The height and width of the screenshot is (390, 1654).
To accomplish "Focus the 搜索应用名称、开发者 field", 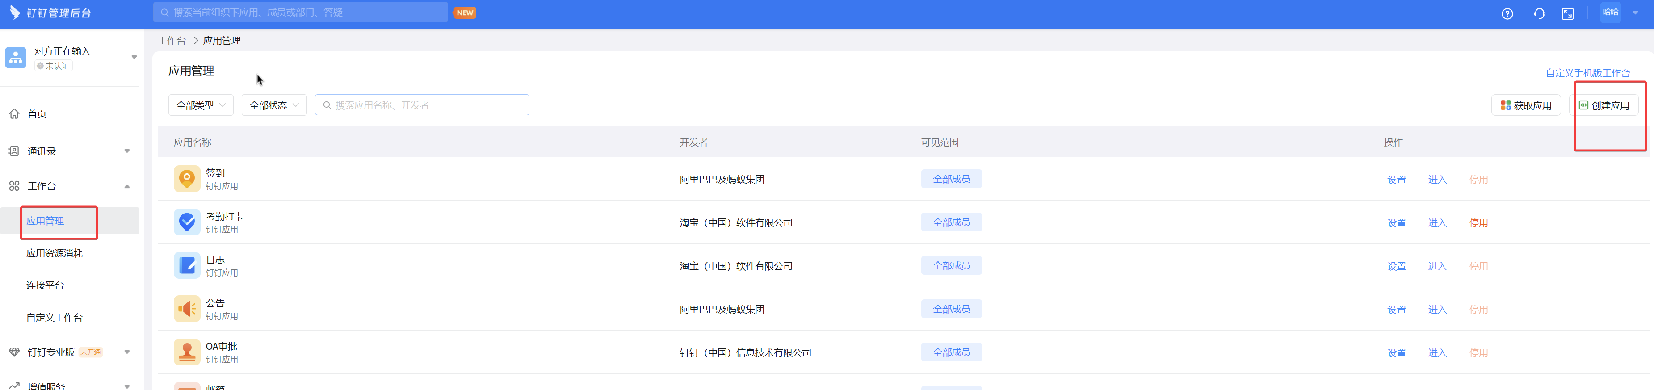I will [422, 105].
